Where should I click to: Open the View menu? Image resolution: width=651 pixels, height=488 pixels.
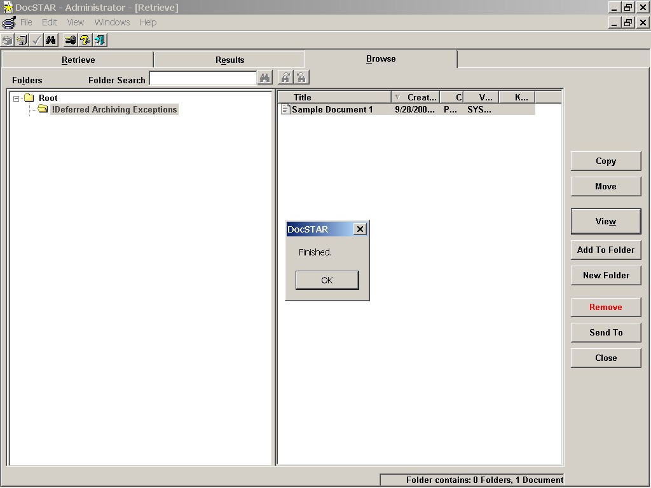pos(75,22)
